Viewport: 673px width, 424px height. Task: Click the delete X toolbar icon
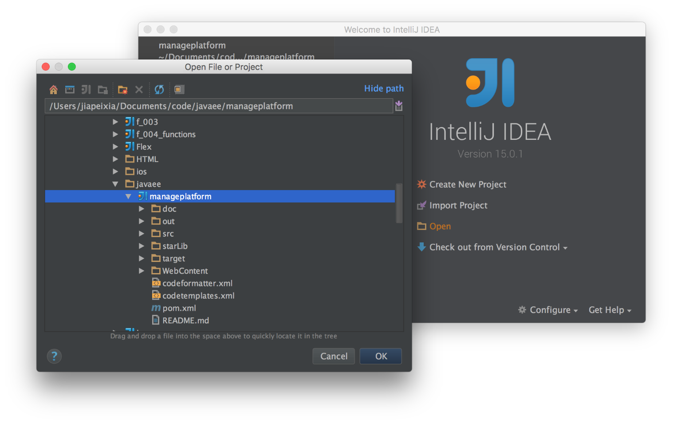139,90
